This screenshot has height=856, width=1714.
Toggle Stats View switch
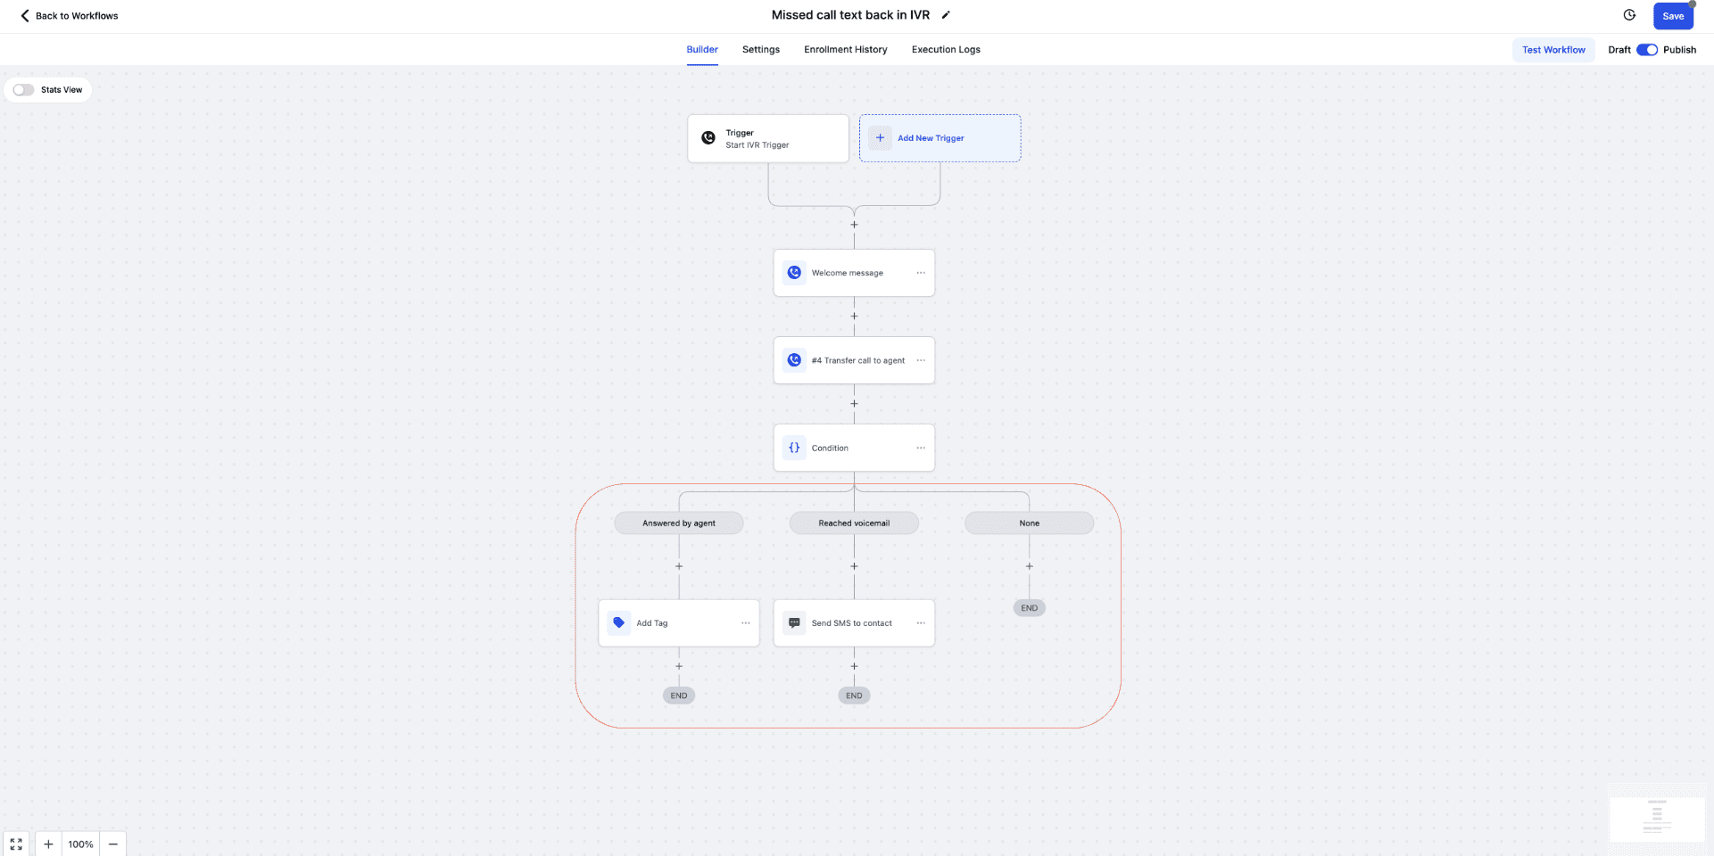coord(23,89)
